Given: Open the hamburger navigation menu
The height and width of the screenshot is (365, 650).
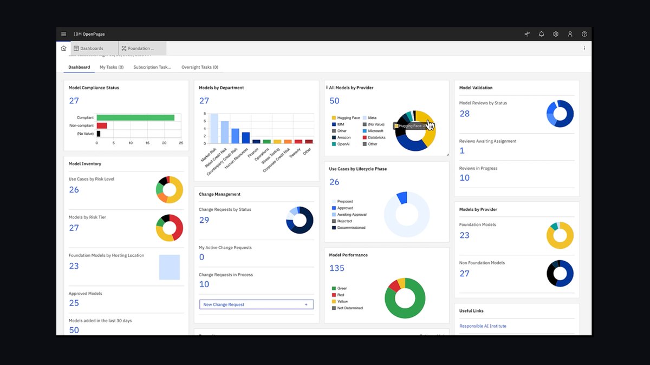Looking at the screenshot, I should 63,34.
